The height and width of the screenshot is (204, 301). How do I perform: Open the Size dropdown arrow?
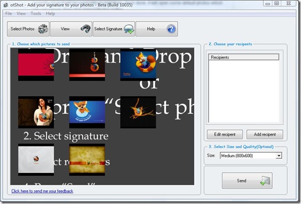tap(279, 156)
